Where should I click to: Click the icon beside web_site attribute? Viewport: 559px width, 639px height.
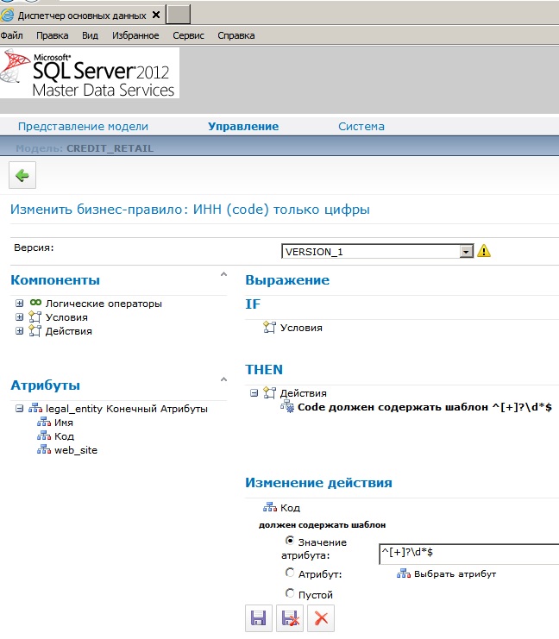point(44,450)
